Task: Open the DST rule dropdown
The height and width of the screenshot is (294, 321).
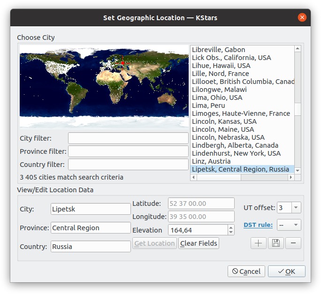Action: [289, 225]
